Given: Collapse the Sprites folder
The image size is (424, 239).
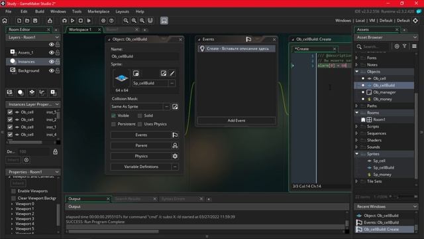Looking at the screenshot, I should (356, 153).
